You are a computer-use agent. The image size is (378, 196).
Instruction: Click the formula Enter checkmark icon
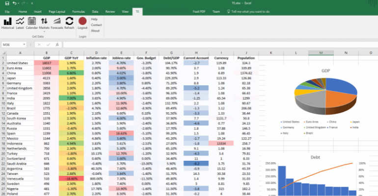point(48,45)
